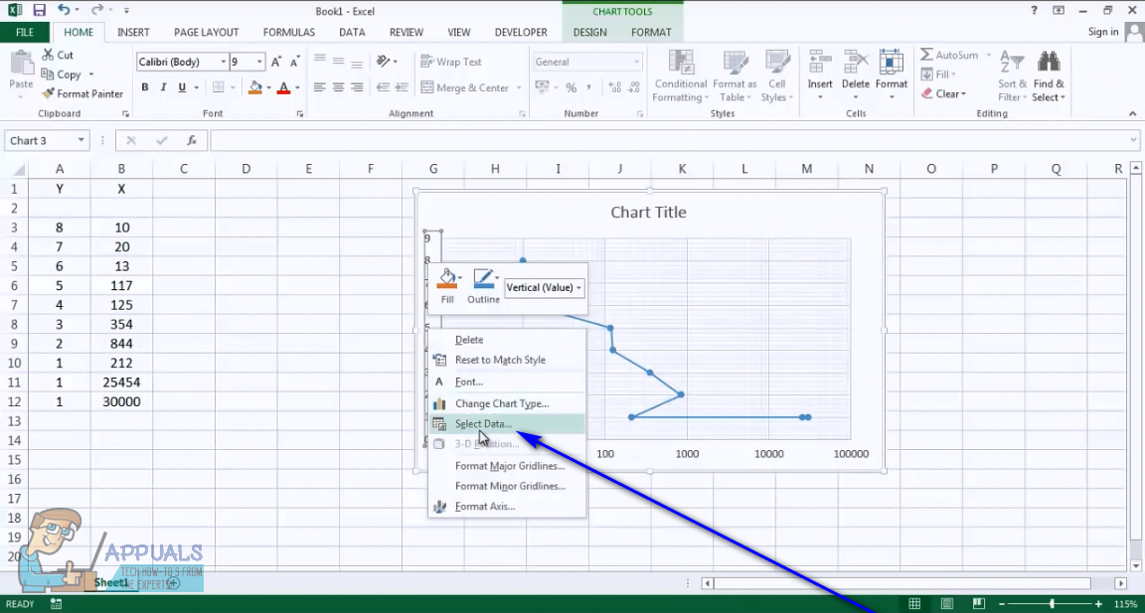Viewport: 1145px width, 613px height.
Task: Open Fill in chart mini toolbar
Action: [447, 285]
